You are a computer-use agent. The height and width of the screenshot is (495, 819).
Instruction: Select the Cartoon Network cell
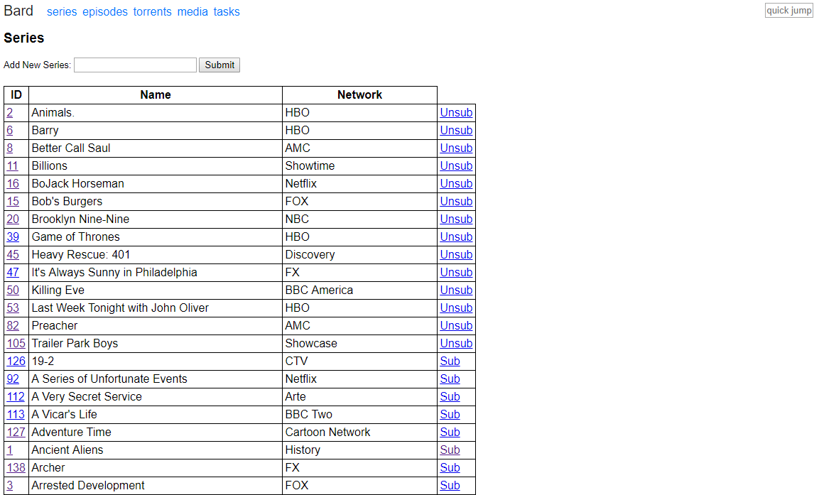[x=360, y=432]
